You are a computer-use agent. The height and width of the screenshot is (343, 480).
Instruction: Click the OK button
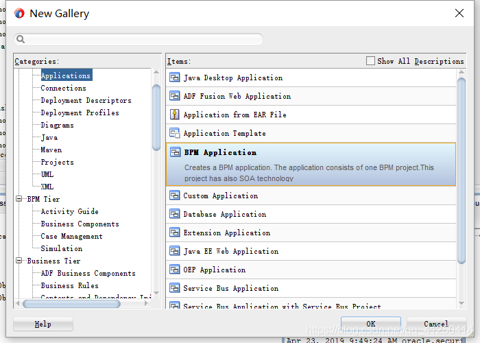371,324
